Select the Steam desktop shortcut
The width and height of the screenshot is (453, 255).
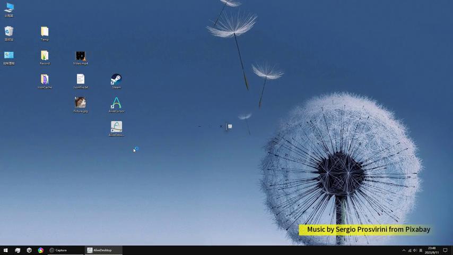[116, 80]
